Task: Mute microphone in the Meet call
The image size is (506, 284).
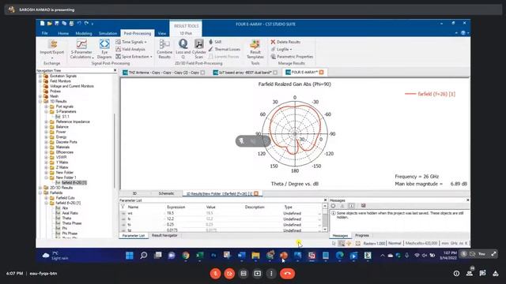Action: (x=215, y=274)
